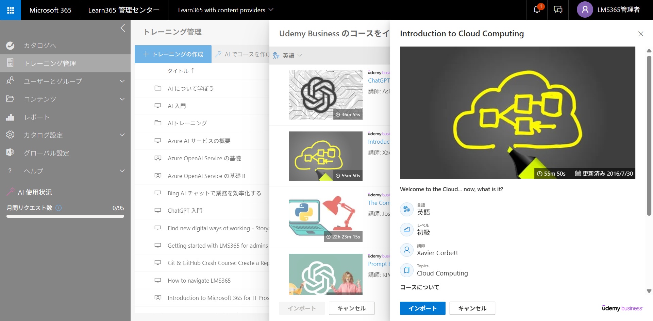Click the classroom icon beside Azure OpenAI Service の基礎
Image resolution: width=653 pixels, height=321 pixels.
click(x=158, y=158)
